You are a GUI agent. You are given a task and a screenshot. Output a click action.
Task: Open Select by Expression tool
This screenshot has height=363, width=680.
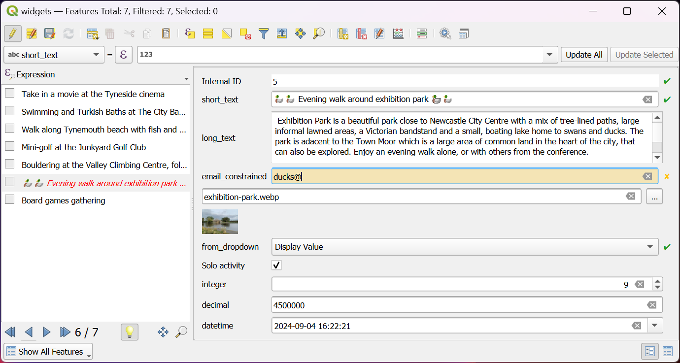(190, 33)
